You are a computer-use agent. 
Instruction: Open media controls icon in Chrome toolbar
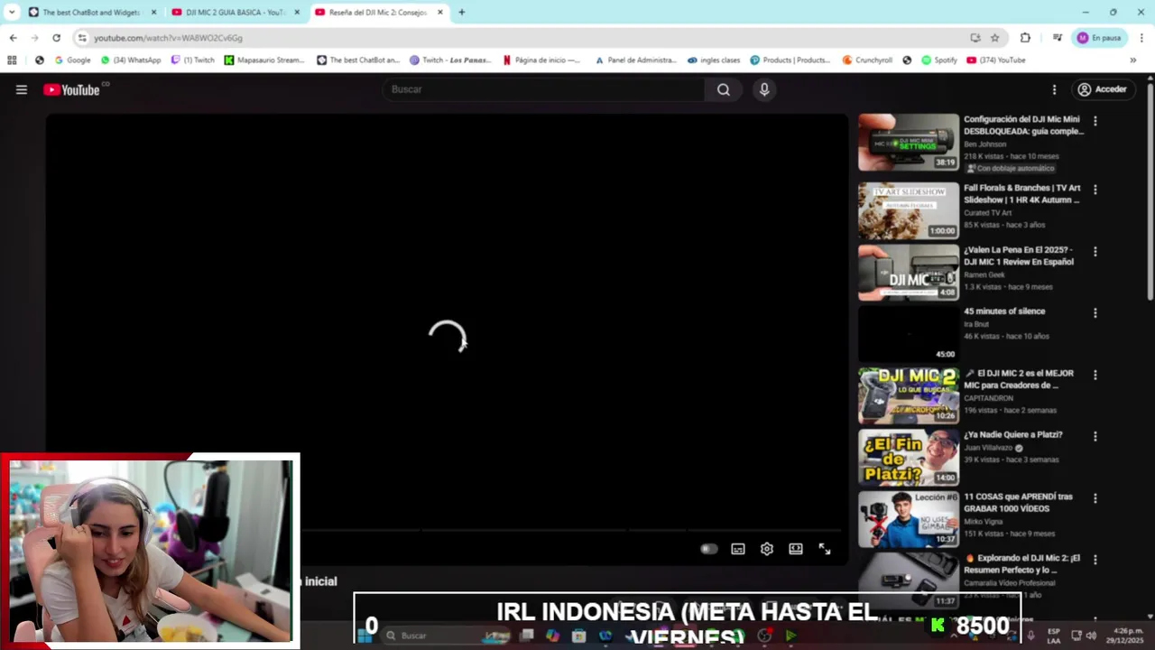(1057, 38)
